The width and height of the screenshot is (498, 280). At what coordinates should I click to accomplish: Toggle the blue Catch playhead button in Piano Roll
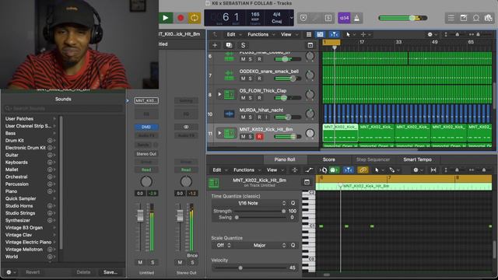[349, 170]
